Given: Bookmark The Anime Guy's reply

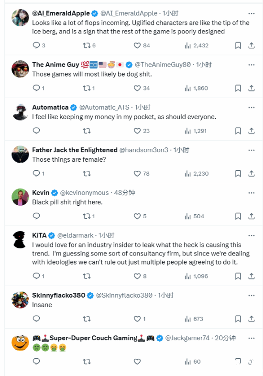Looking at the screenshot, I should click(238, 88).
